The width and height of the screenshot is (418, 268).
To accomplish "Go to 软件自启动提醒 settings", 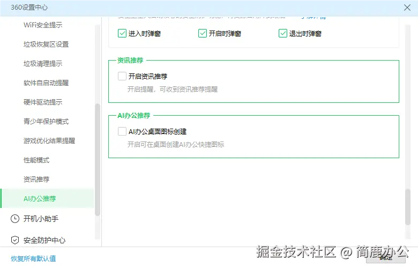I will coord(46,83).
